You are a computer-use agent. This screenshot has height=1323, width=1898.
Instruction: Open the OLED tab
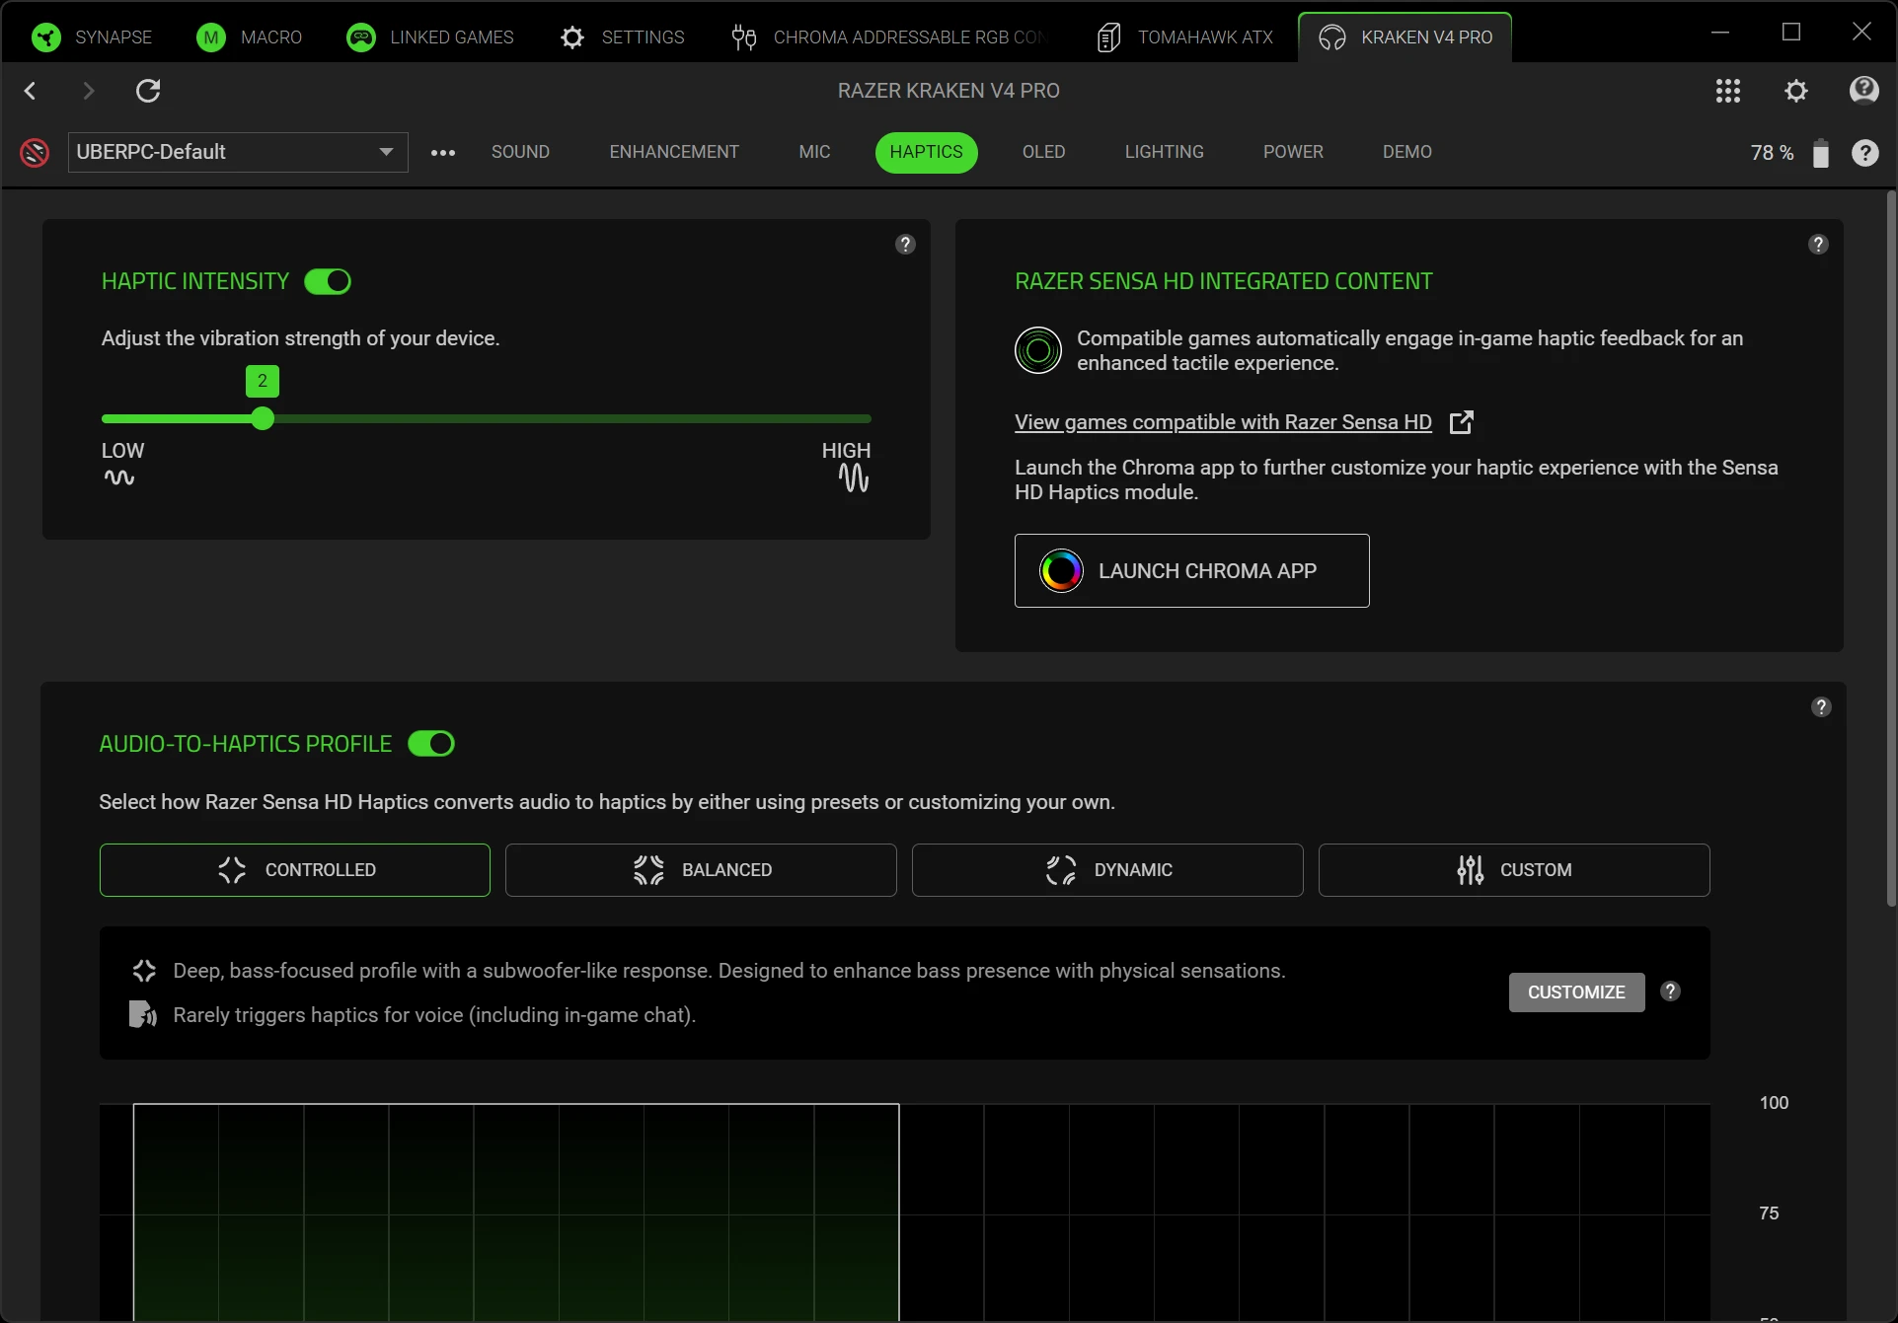pyautogui.click(x=1043, y=152)
